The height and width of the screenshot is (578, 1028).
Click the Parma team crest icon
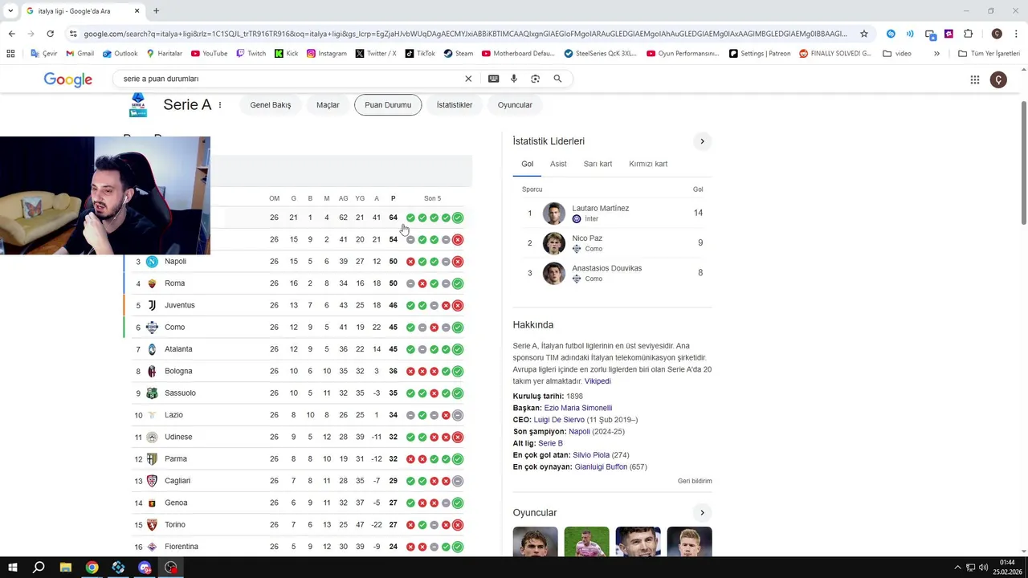(x=152, y=459)
